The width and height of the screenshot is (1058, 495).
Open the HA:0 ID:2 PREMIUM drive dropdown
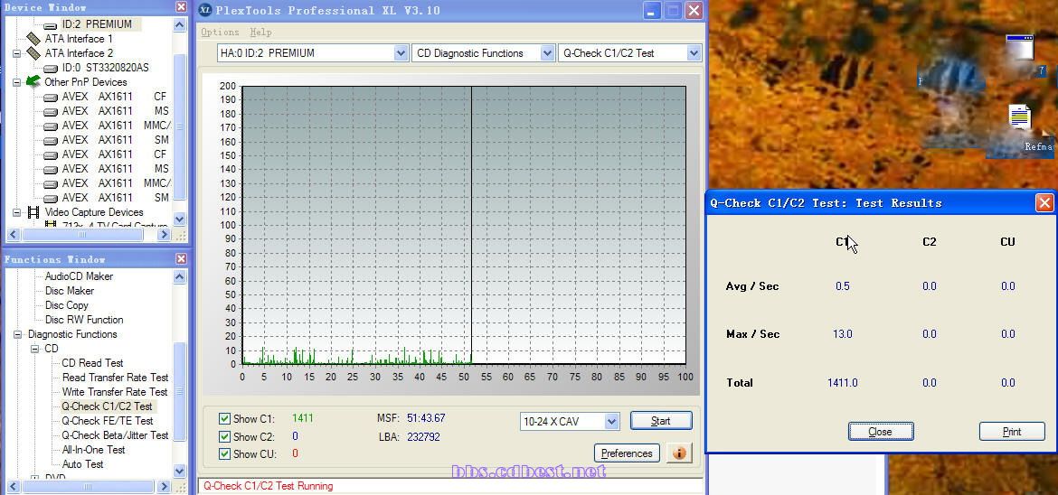coord(401,53)
